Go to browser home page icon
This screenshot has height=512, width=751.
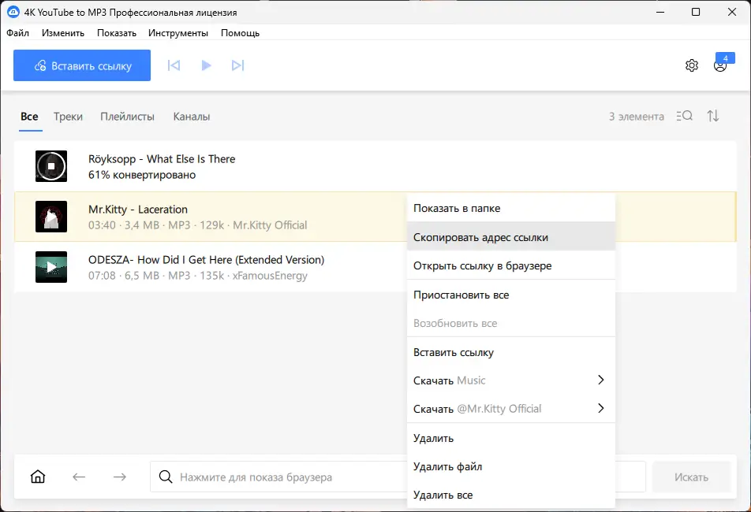(x=38, y=477)
